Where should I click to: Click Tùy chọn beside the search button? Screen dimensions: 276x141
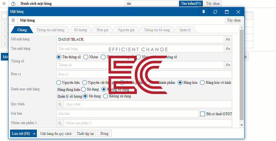(x=213, y=4)
